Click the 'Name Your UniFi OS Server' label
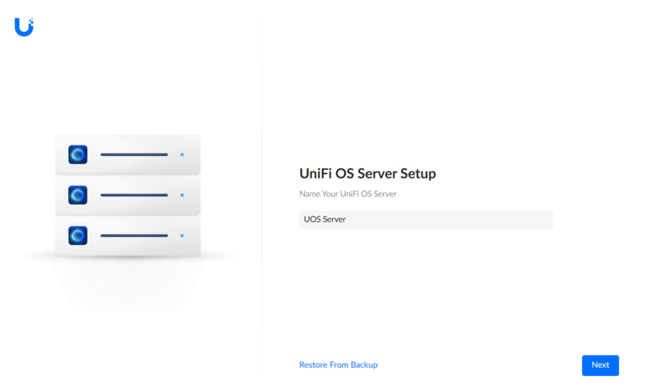 pyautogui.click(x=347, y=194)
